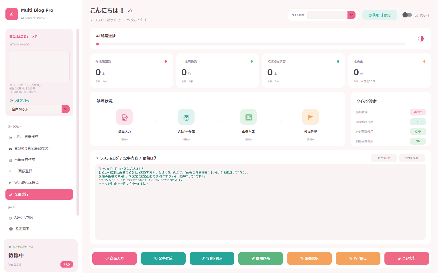
Task: Click the pink progress bar start dot
Action: [97, 44]
